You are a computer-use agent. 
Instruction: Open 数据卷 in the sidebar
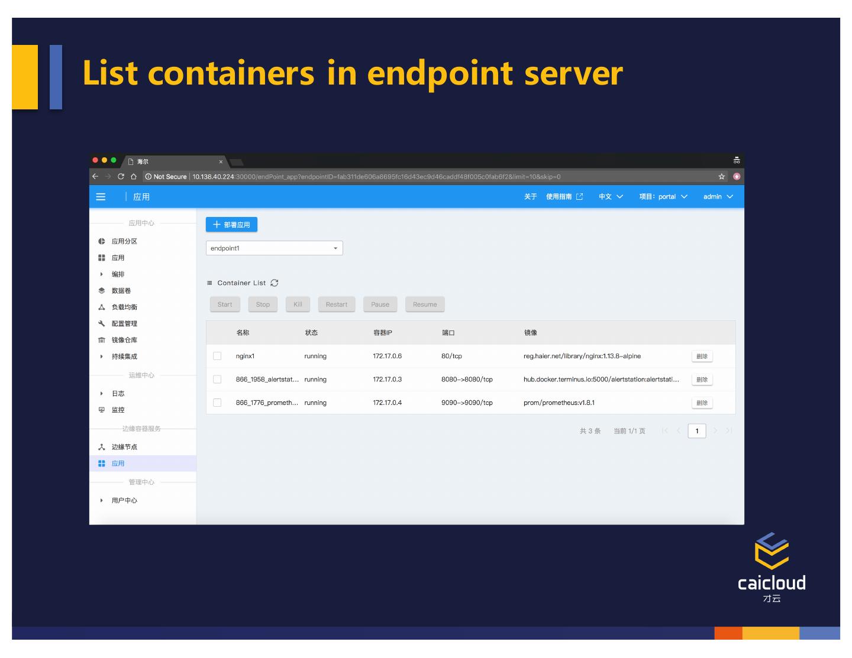(x=121, y=291)
